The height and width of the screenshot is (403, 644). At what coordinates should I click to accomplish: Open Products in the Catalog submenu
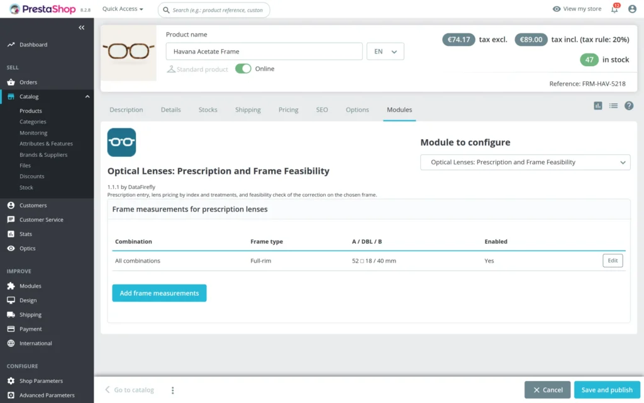point(31,111)
